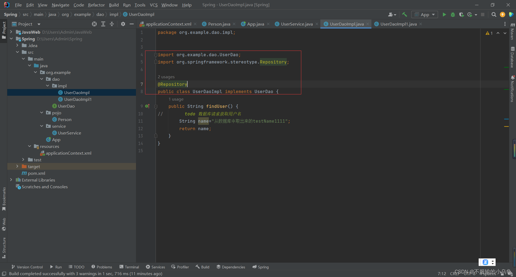Select Scratches and Consoles in the tree
The image size is (516, 277).
point(45,187)
